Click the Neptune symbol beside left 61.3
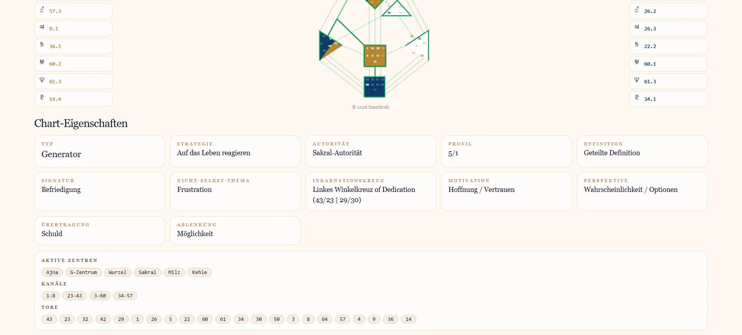 pyautogui.click(x=42, y=80)
